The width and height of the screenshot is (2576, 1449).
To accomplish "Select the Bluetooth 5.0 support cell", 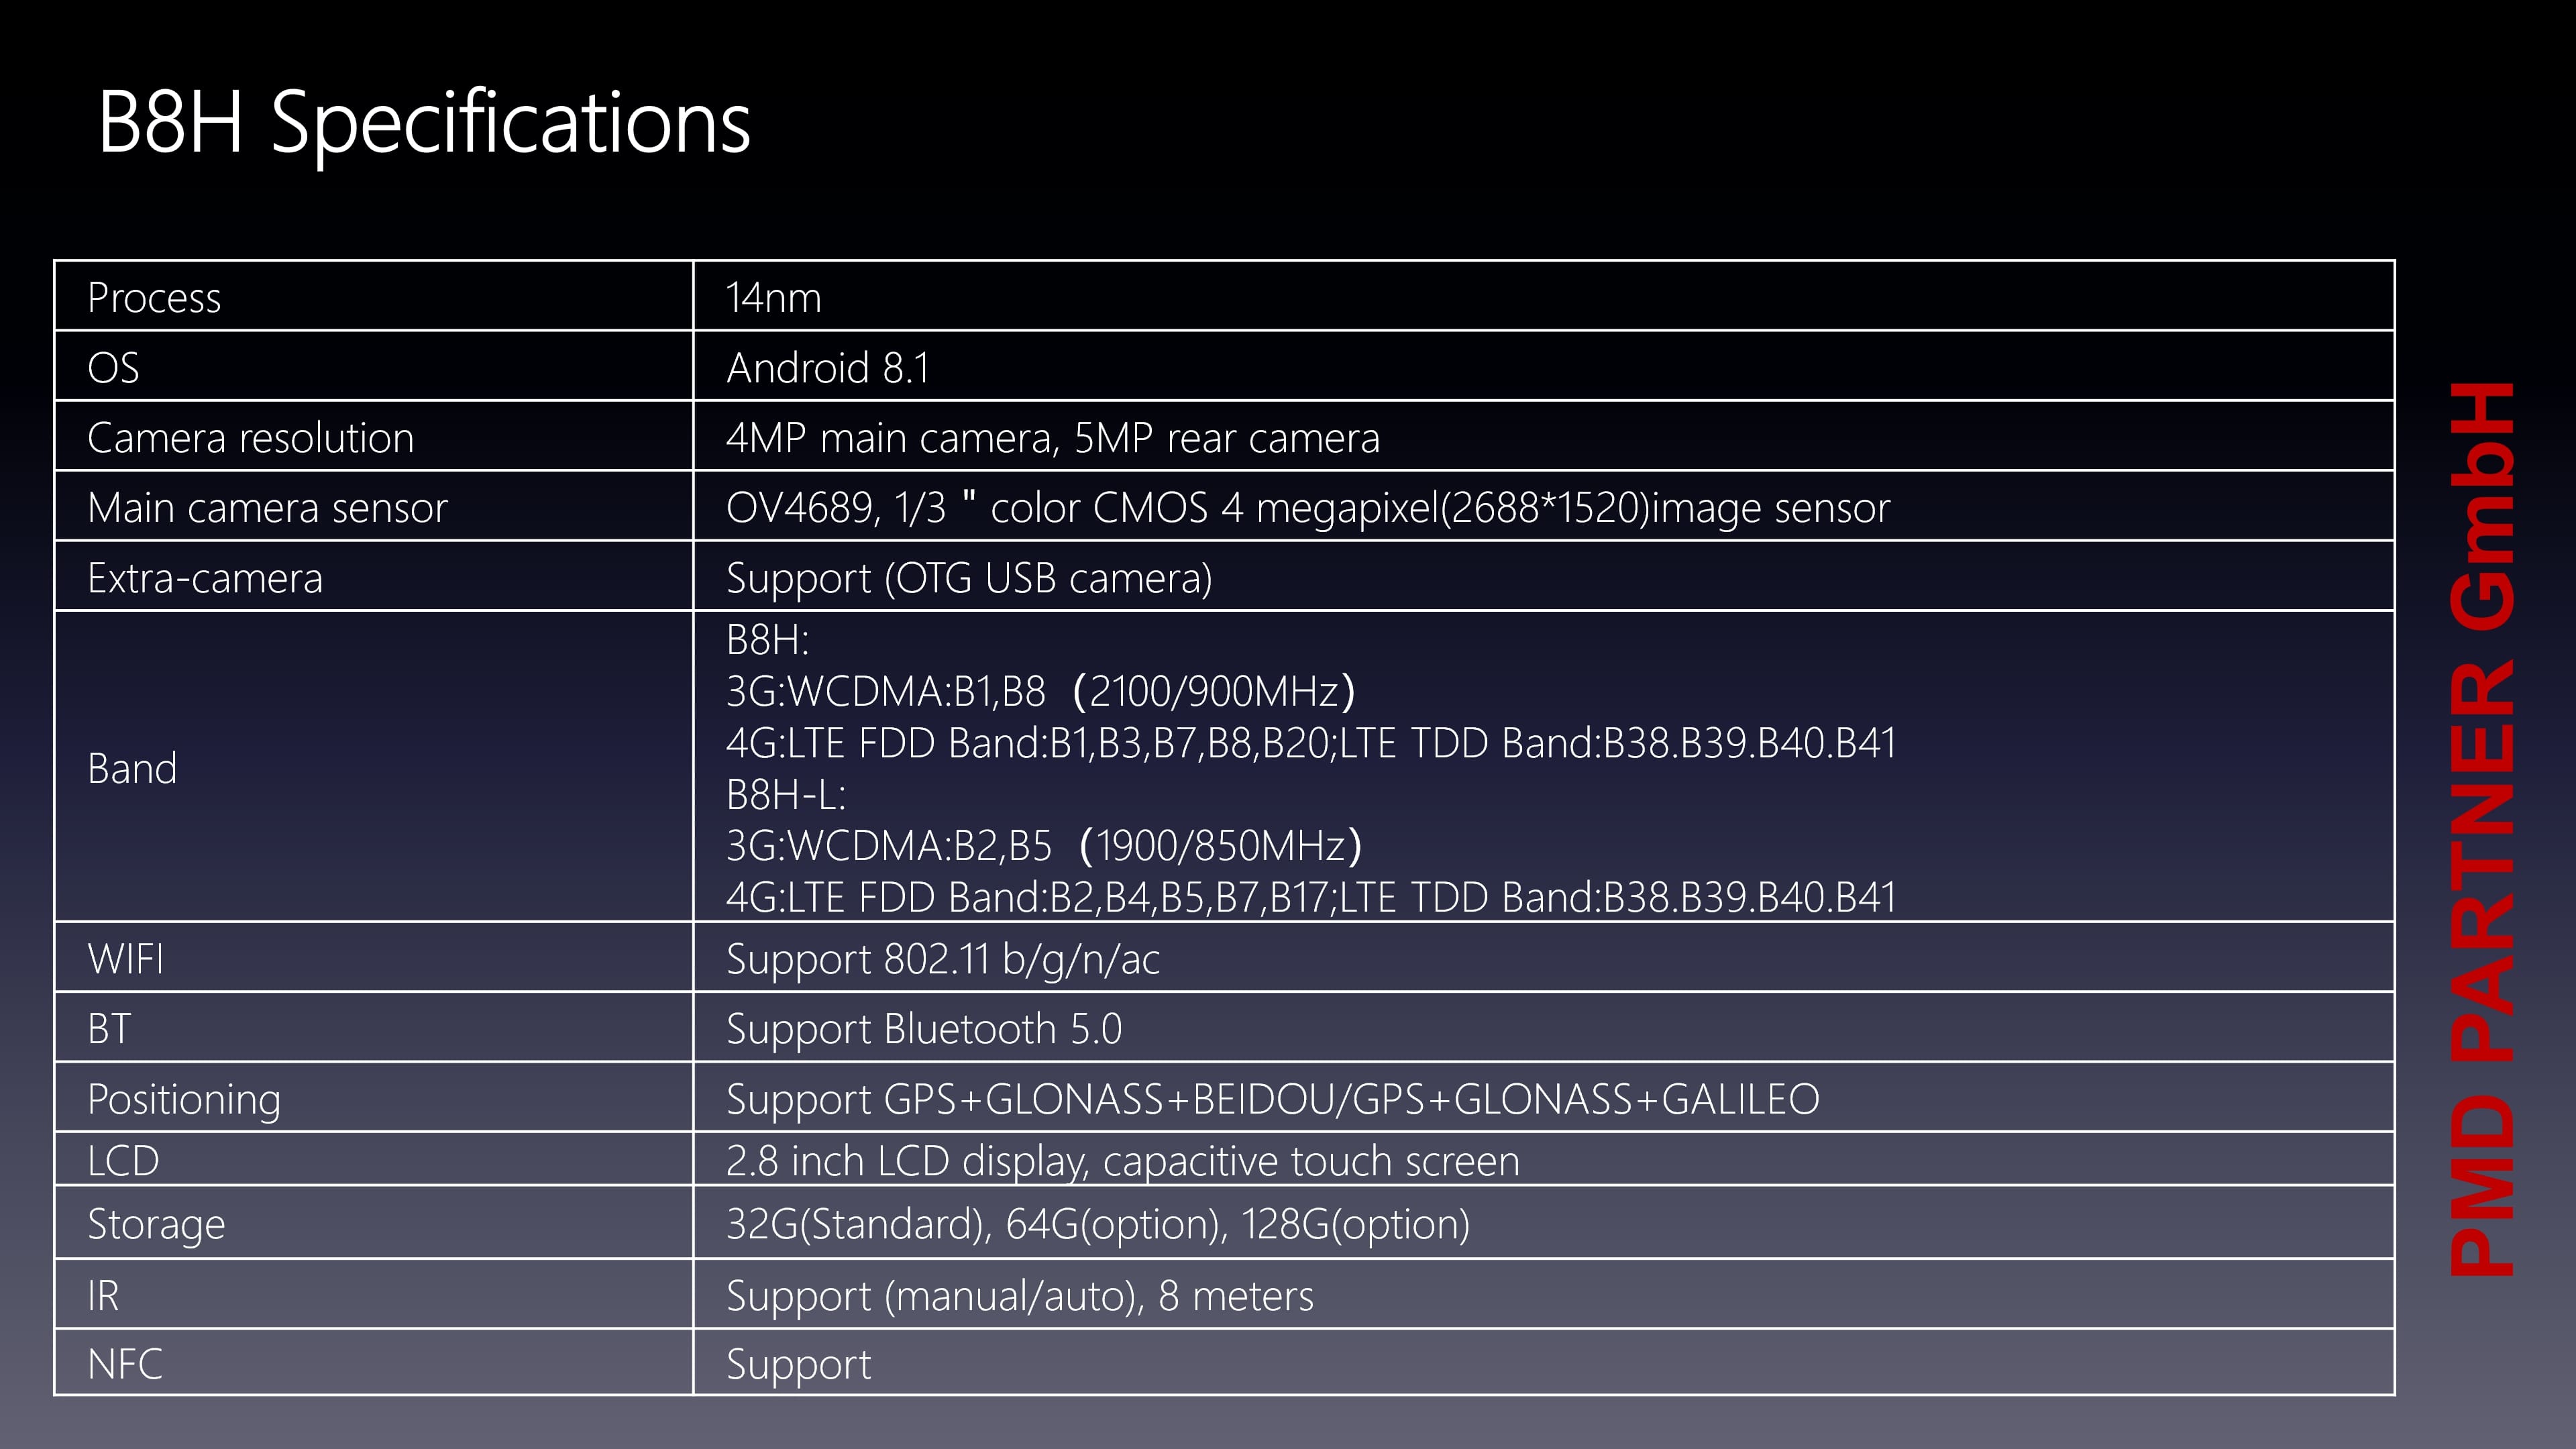I will tap(1543, 1027).
